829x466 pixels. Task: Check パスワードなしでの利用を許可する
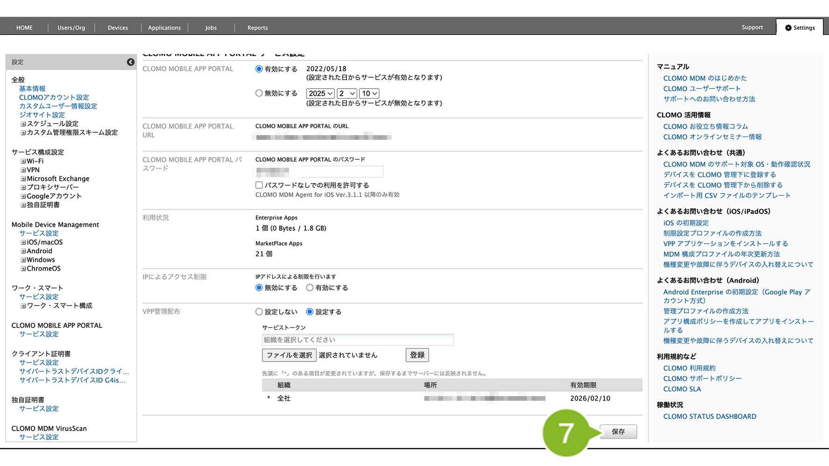tap(259, 185)
